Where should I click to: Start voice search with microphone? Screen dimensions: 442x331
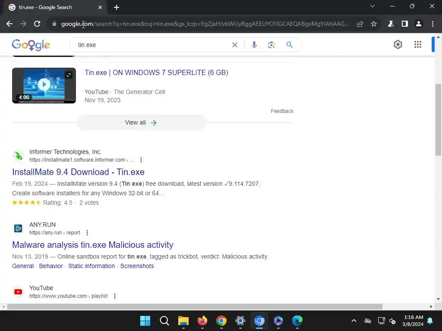[254, 45]
